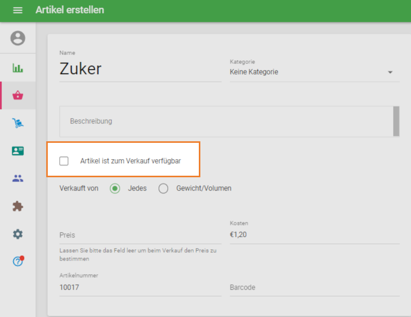Focus the Preis input field
The image size is (411, 317).
[140, 235]
